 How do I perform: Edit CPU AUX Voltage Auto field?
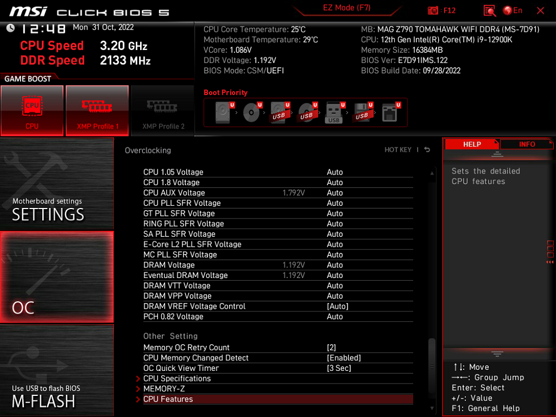[x=335, y=192]
